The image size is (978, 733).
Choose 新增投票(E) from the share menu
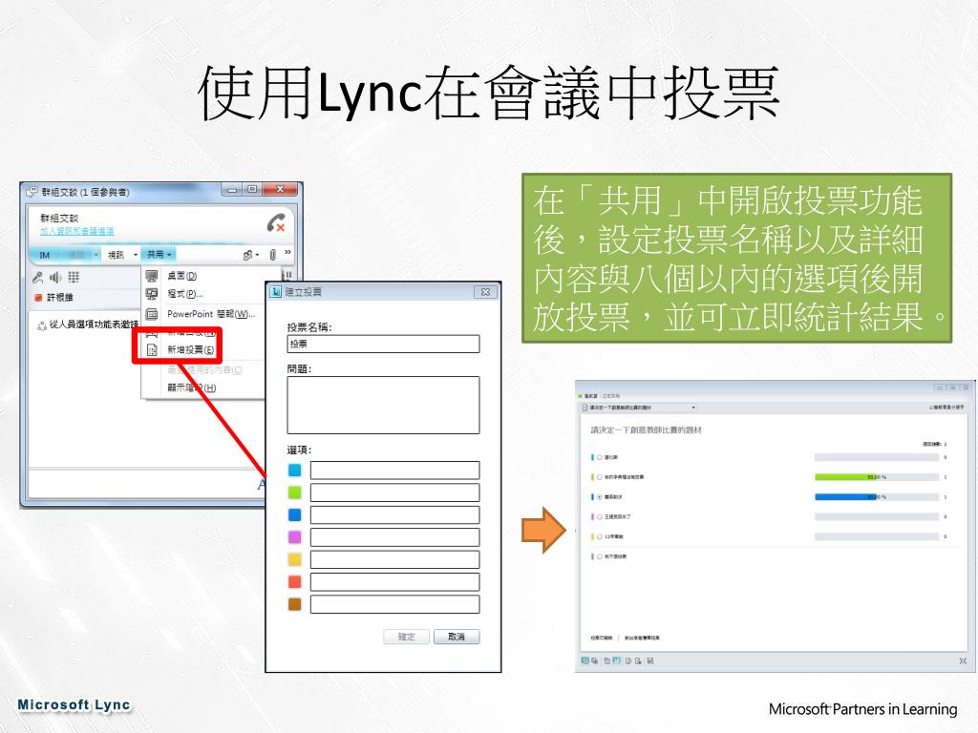coord(191,350)
